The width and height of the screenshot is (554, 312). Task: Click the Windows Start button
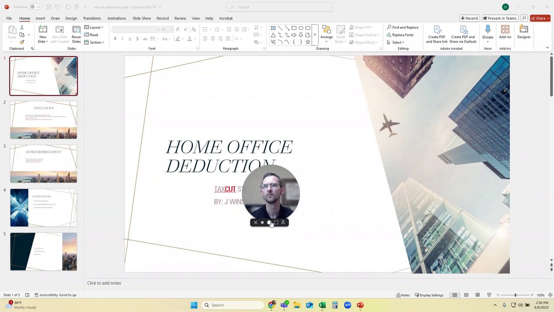point(194,305)
